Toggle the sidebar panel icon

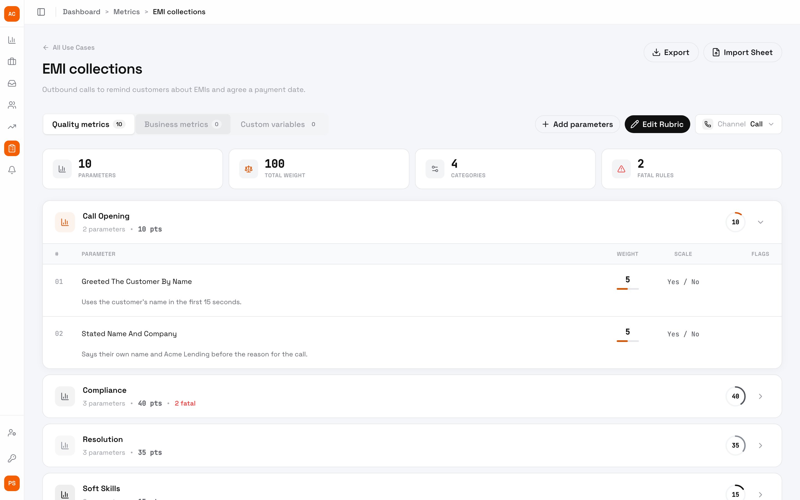click(x=41, y=12)
